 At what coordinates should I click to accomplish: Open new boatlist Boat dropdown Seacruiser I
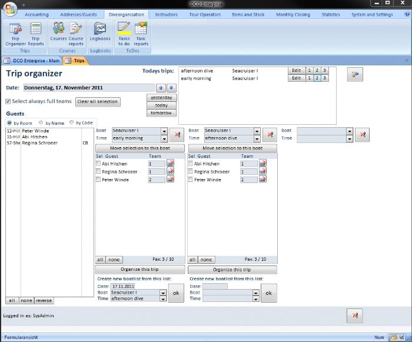click(163, 293)
